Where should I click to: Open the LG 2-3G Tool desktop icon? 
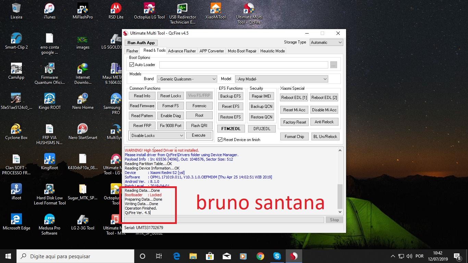coord(83,222)
